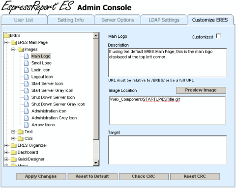
Task: Click the tree scrollbar down arrow
Action: tap(96, 162)
